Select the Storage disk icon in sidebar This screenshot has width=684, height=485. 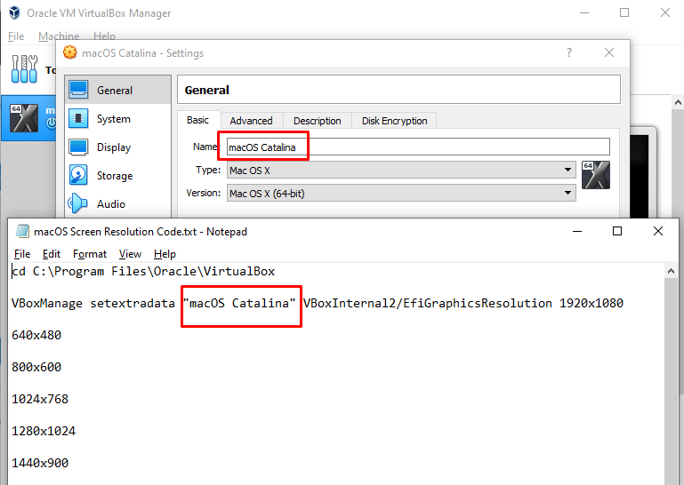point(78,175)
